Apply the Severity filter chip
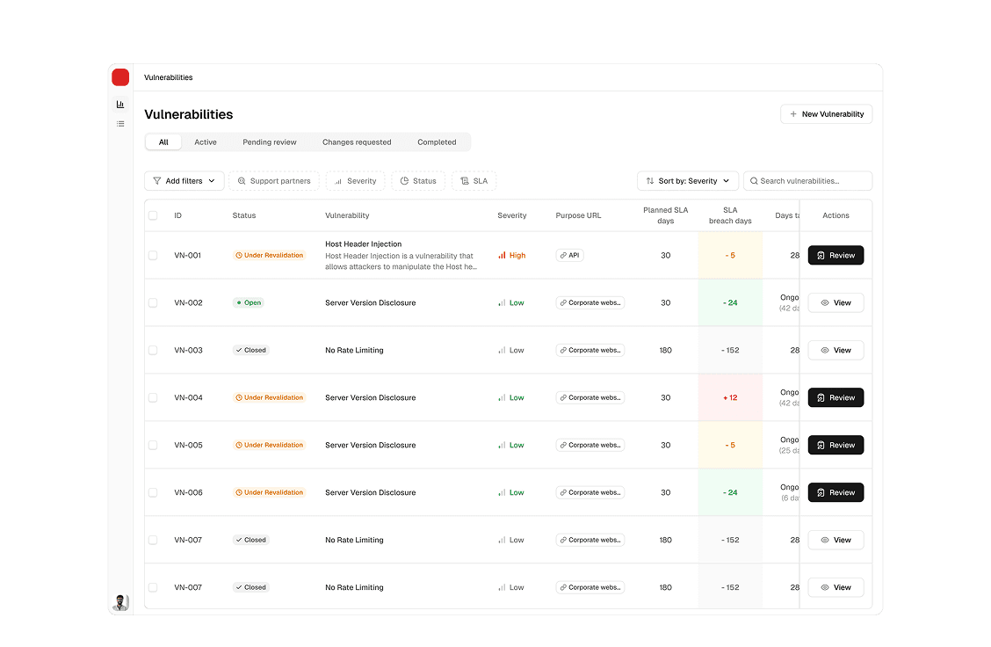The height and width of the screenshot is (647, 991). click(355, 181)
